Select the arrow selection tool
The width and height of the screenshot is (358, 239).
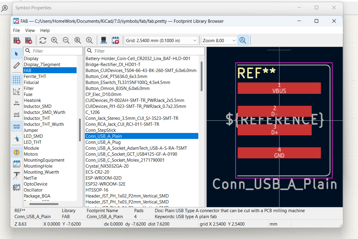pos(17,54)
